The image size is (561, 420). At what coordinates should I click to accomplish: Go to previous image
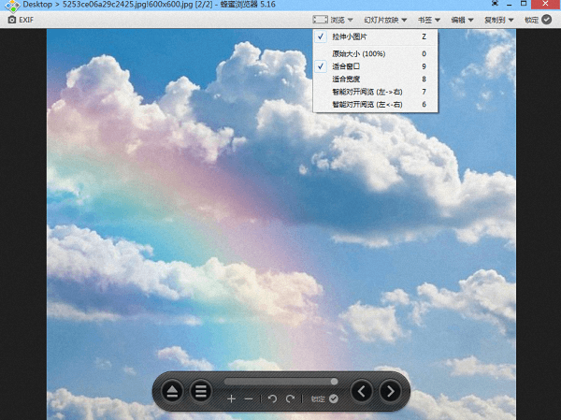coord(362,391)
